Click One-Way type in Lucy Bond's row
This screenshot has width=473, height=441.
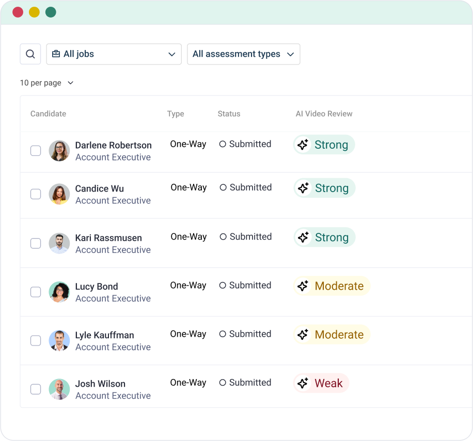pyautogui.click(x=188, y=286)
